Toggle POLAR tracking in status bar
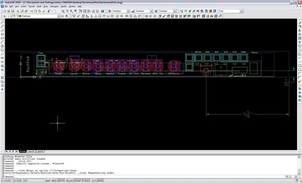302x183 pixels. coord(69,181)
